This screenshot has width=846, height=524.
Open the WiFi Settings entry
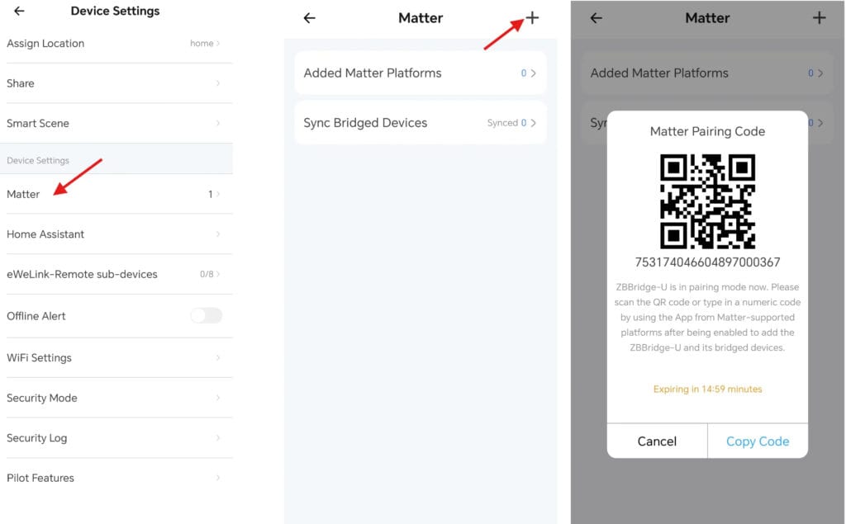tap(116, 357)
